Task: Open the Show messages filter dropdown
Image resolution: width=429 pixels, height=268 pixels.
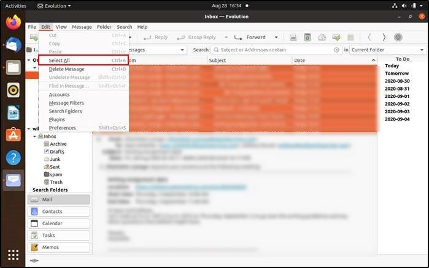Action: pos(157,50)
